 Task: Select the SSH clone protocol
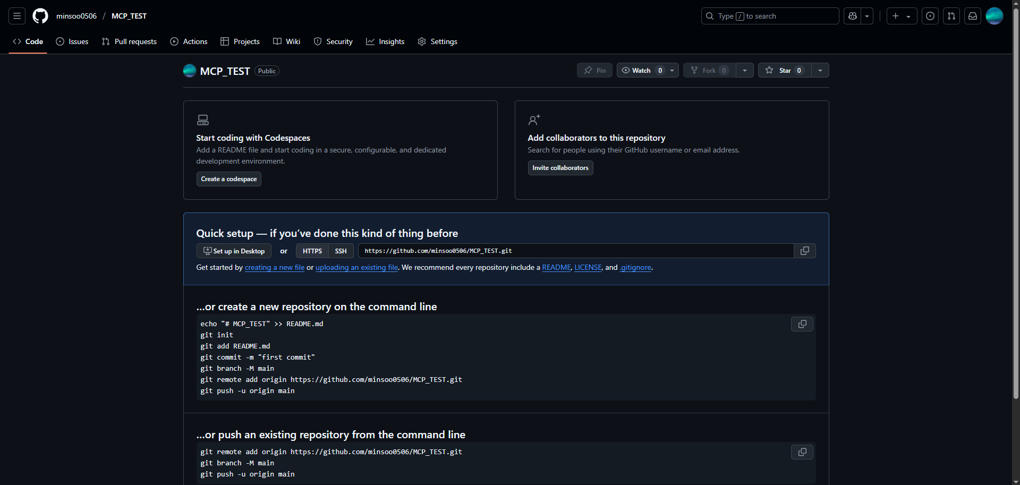point(341,251)
